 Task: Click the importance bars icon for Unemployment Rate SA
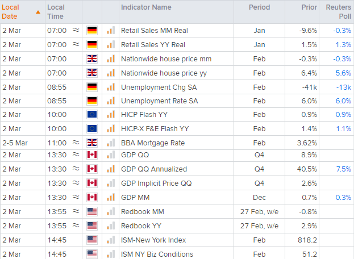click(110, 101)
